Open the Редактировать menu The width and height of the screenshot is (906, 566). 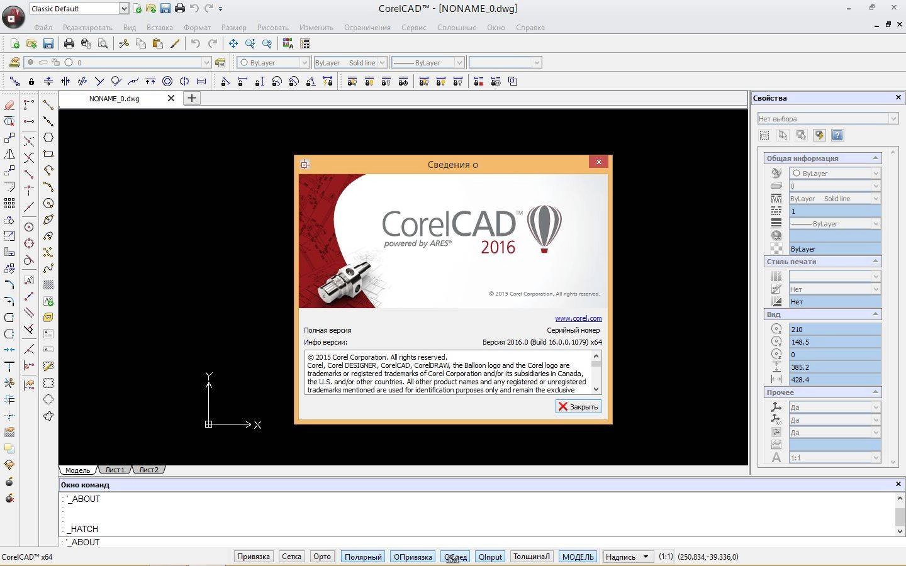click(87, 28)
